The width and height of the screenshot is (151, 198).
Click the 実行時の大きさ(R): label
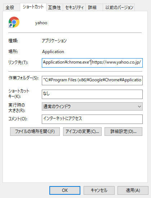click(17, 108)
